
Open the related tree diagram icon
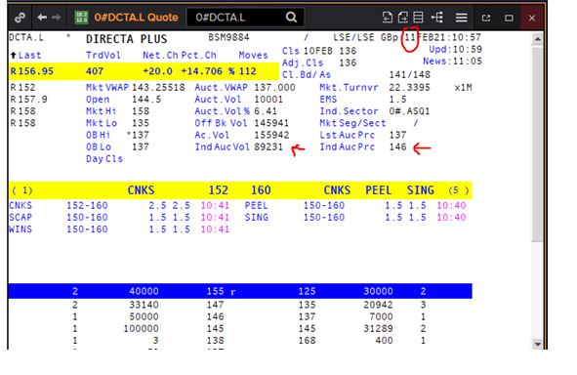[x=437, y=18]
